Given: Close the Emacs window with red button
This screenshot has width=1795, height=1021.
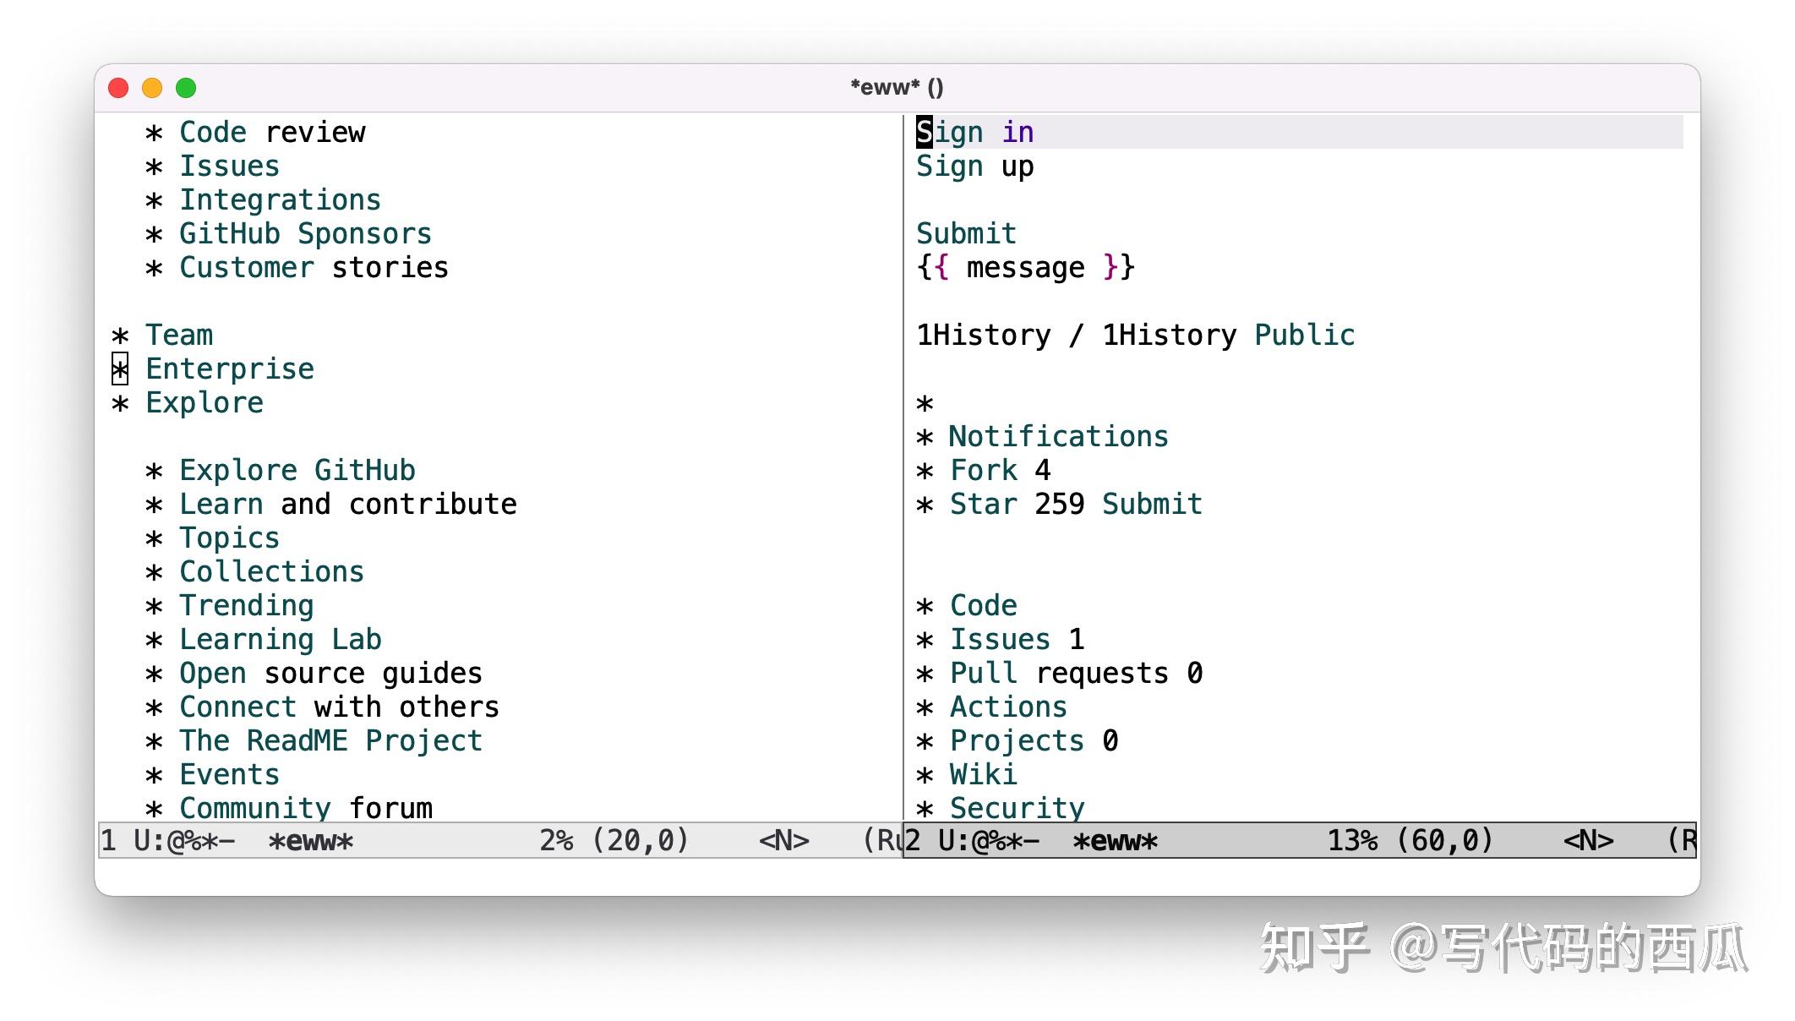Looking at the screenshot, I should (118, 88).
